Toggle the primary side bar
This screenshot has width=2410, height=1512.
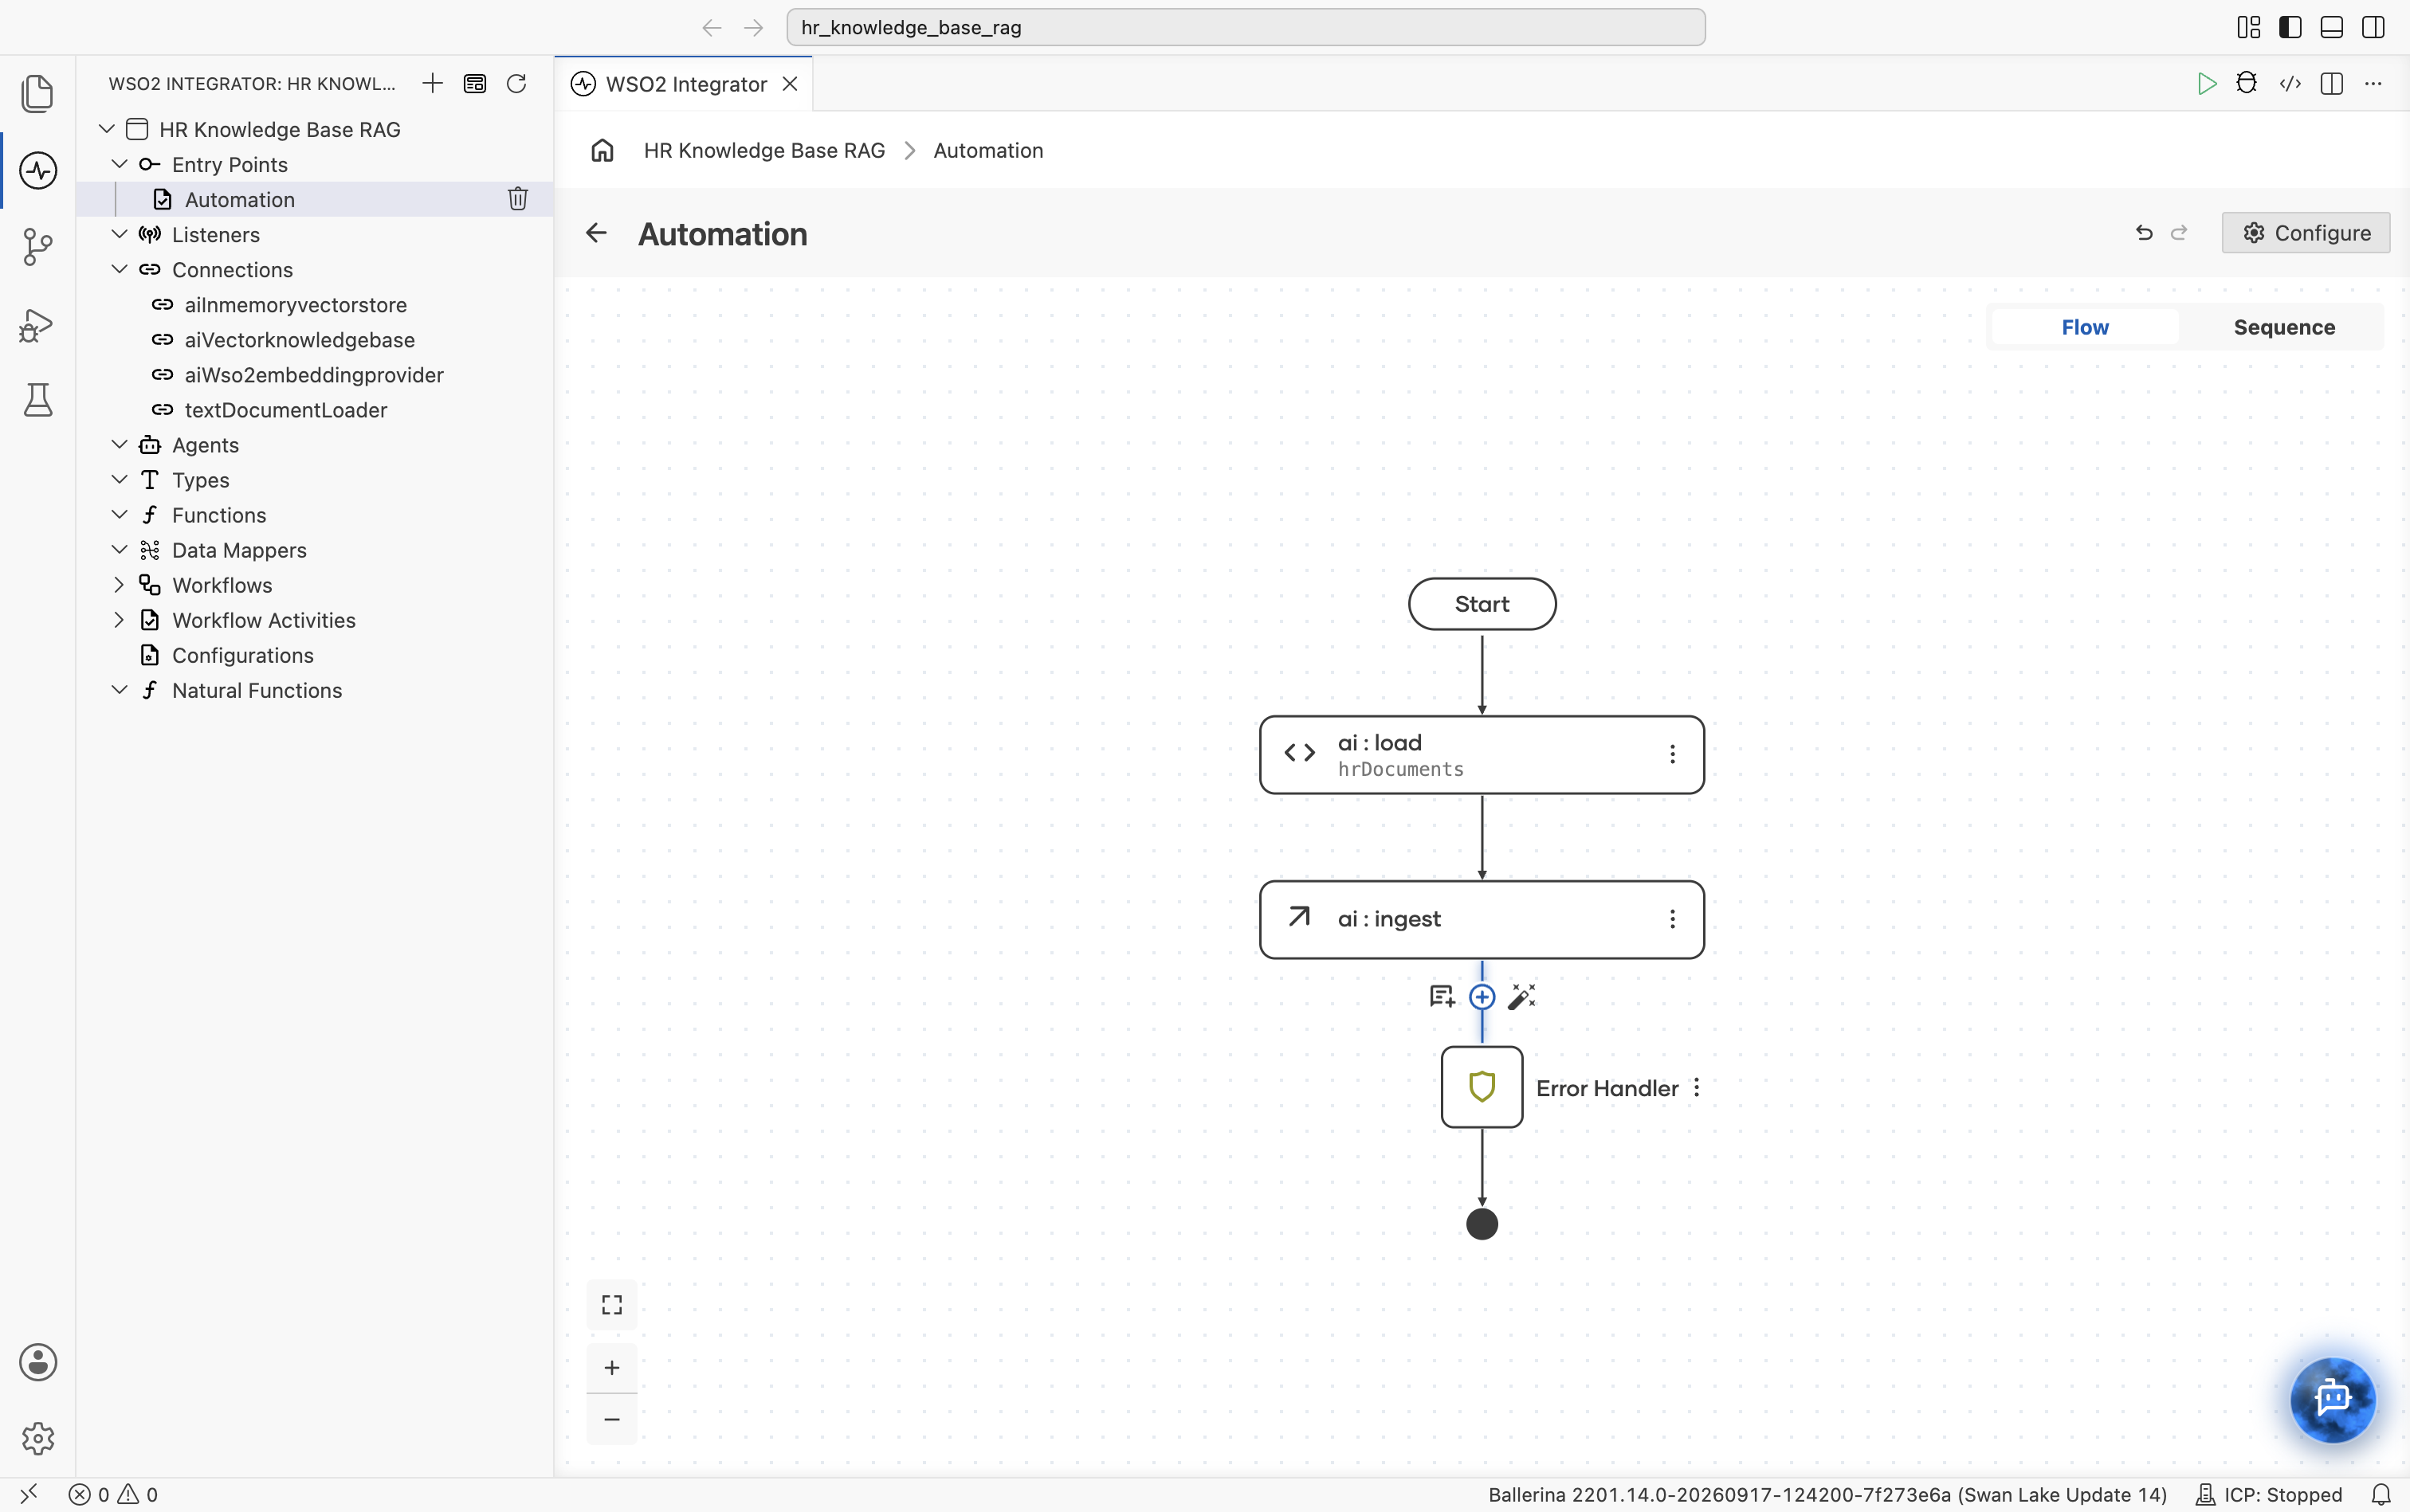click(2289, 27)
